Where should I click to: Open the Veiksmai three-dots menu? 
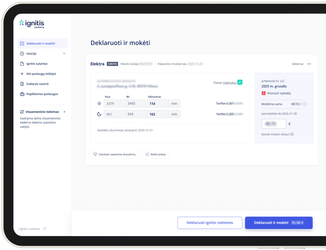tap(309, 64)
